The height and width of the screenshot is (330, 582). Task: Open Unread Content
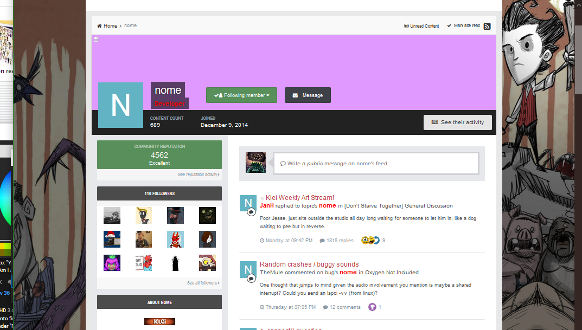click(x=421, y=26)
